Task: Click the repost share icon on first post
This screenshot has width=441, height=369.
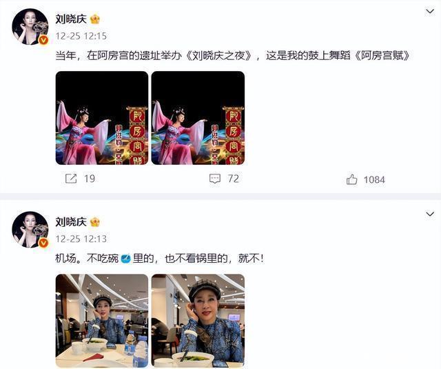Action: 71,179
